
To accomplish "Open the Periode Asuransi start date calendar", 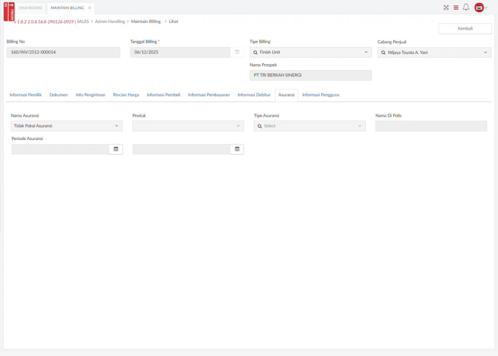I will [116, 149].
